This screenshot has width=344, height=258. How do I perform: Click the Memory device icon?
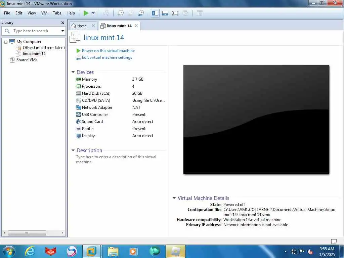79,79
